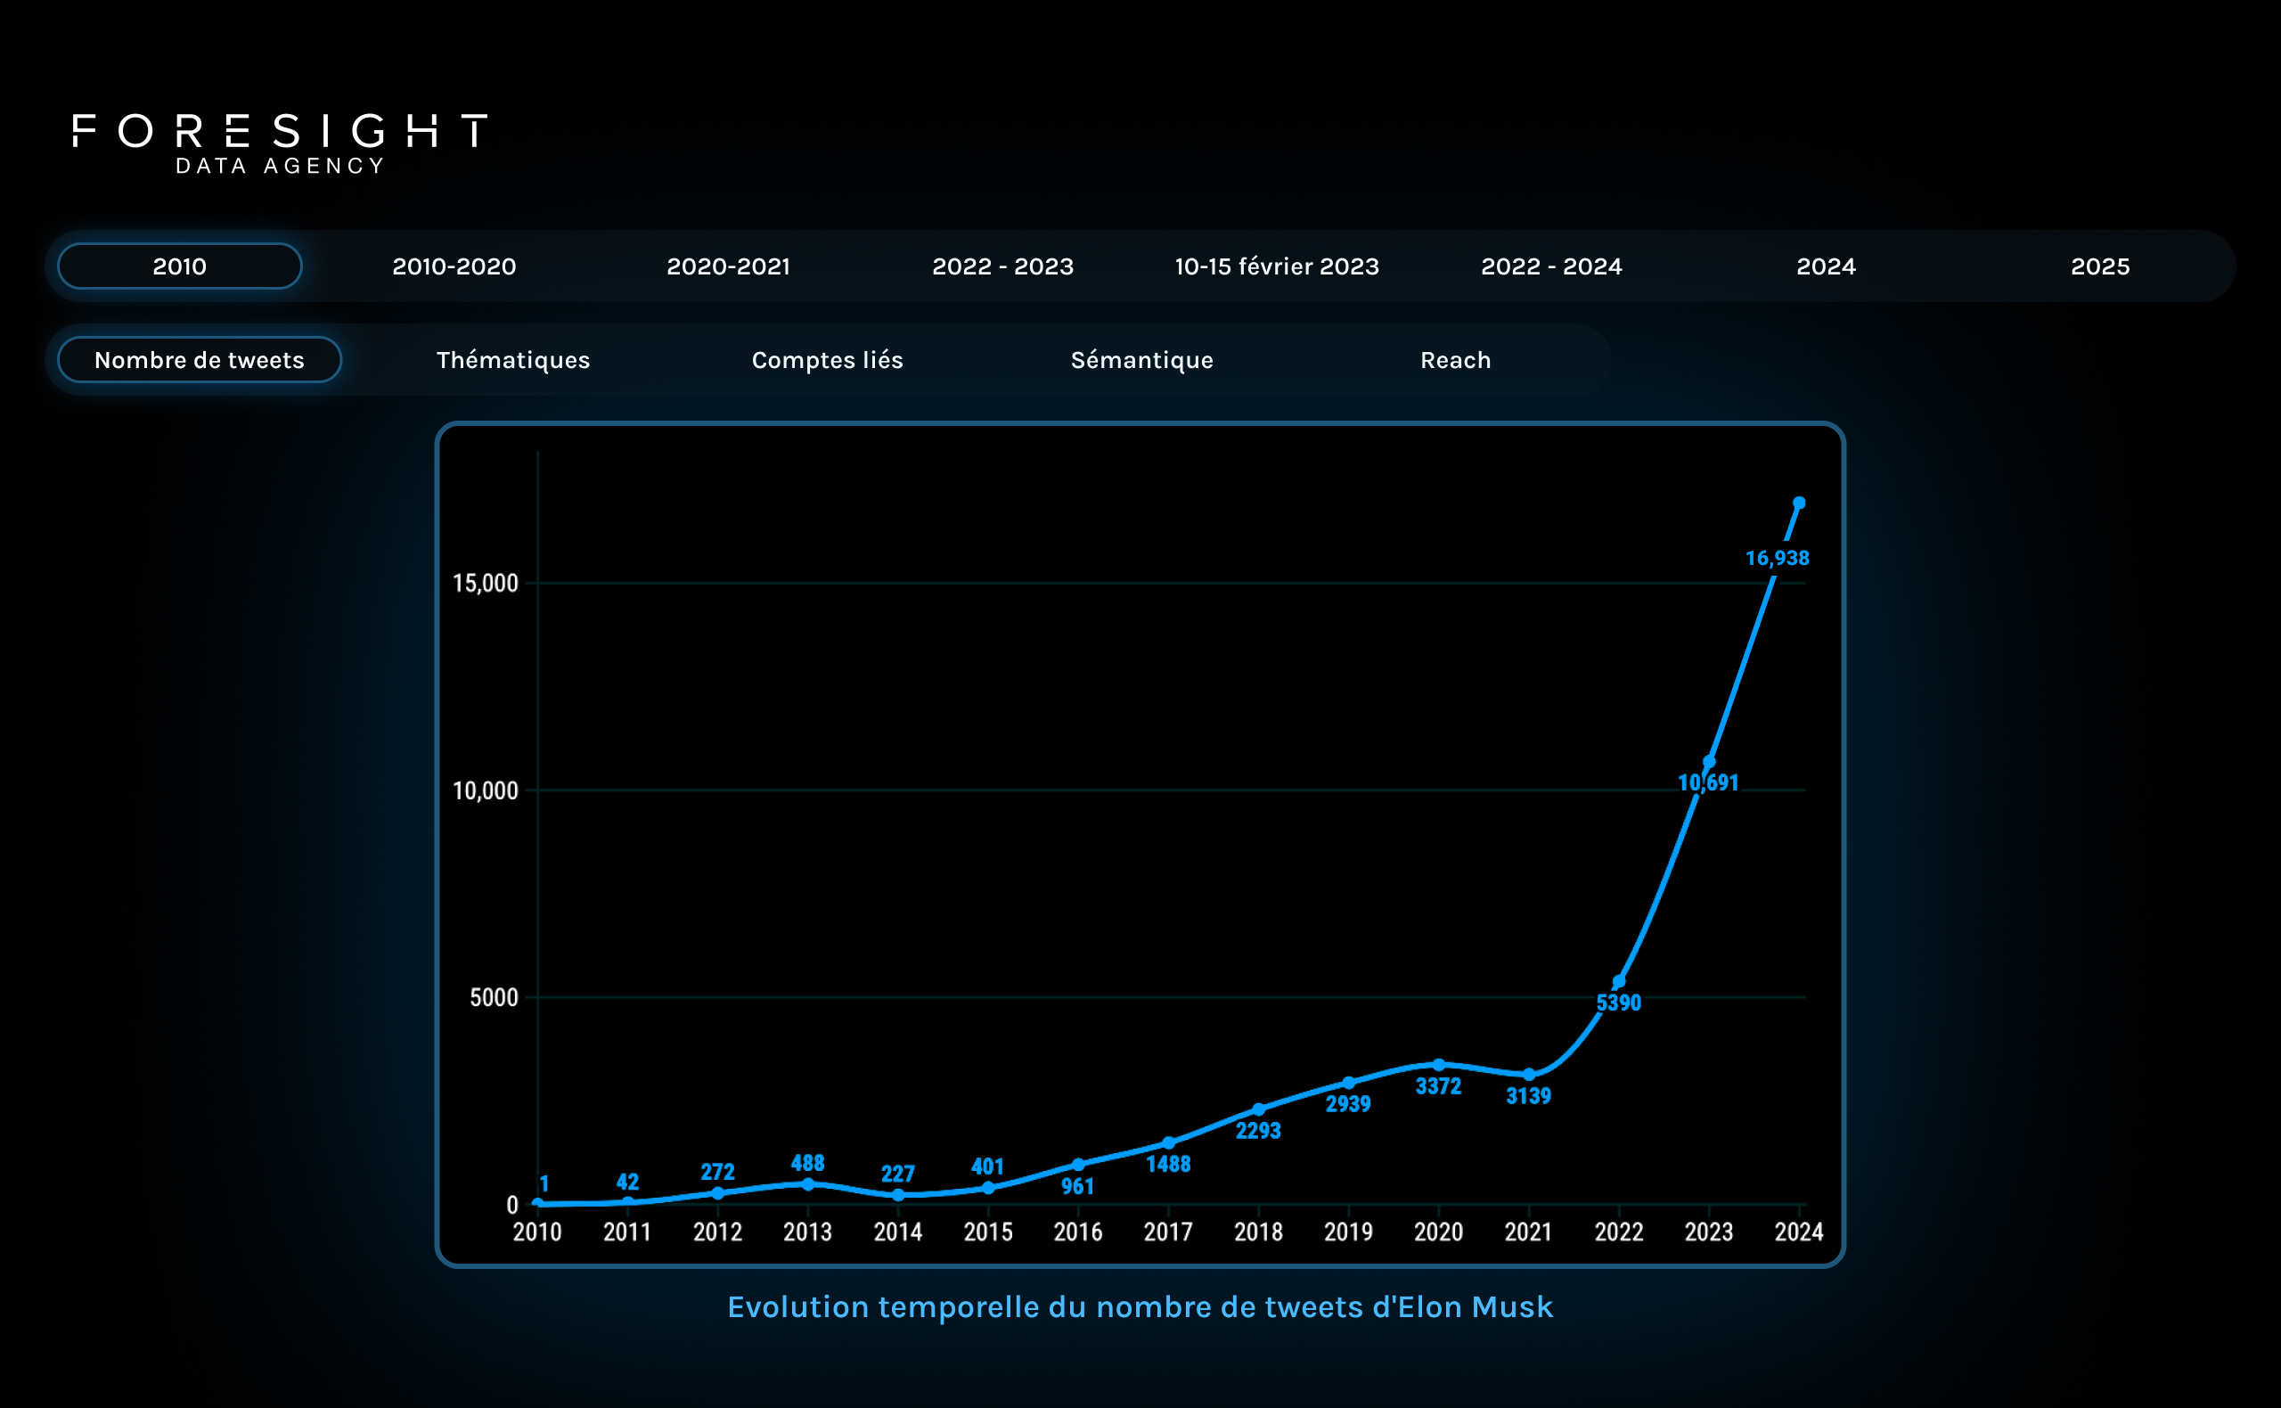Click the 10,691 value label

[x=1708, y=782]
